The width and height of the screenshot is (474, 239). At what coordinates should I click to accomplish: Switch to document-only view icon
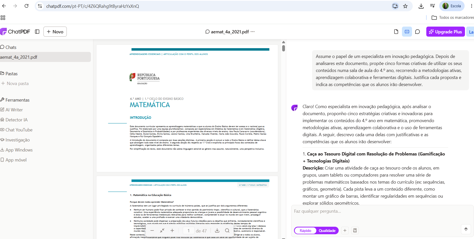(396, 32)
